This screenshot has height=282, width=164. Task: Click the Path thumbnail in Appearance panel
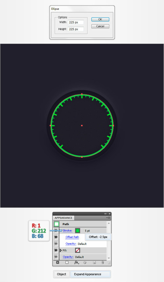(56, 224)
